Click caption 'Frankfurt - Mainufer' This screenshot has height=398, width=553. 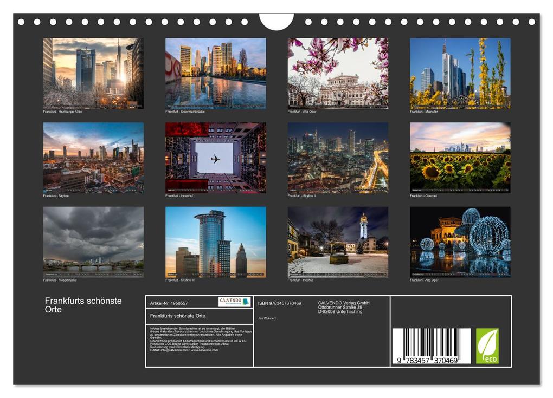pos(423,112)
